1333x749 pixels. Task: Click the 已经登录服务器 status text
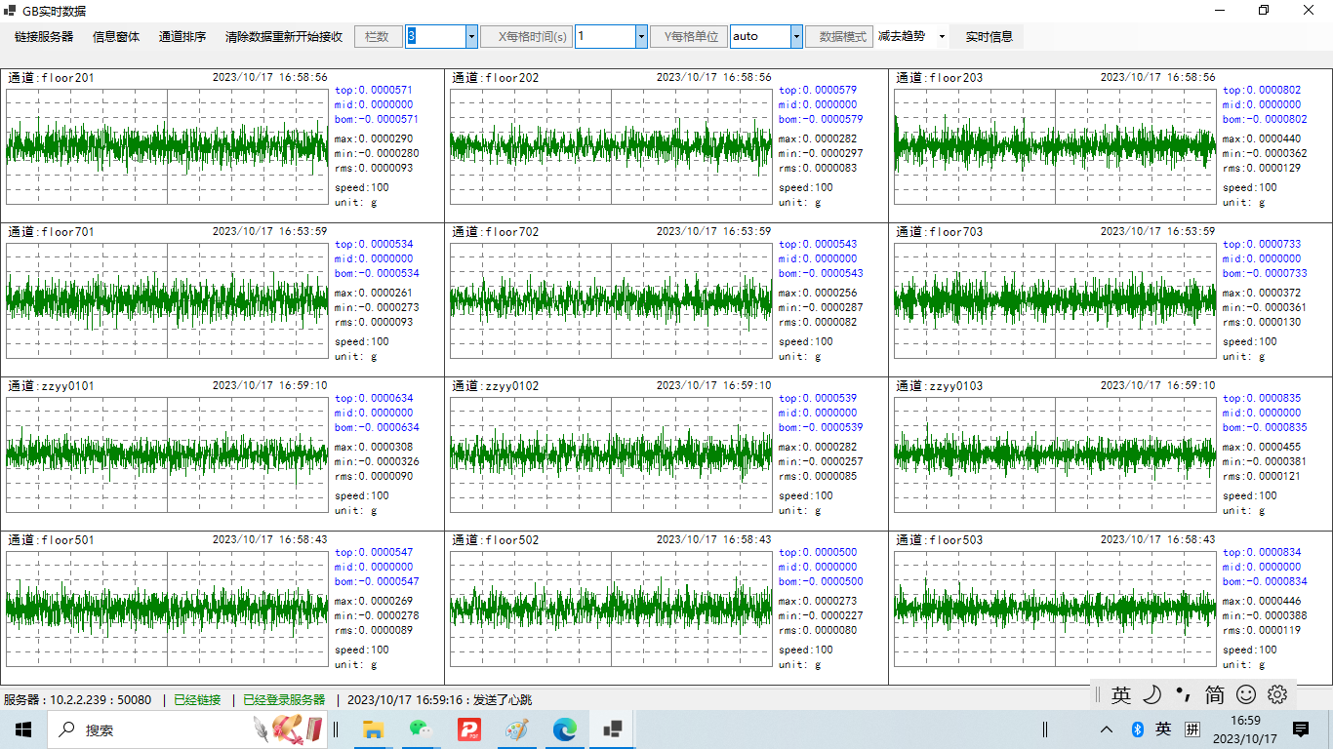284,700
